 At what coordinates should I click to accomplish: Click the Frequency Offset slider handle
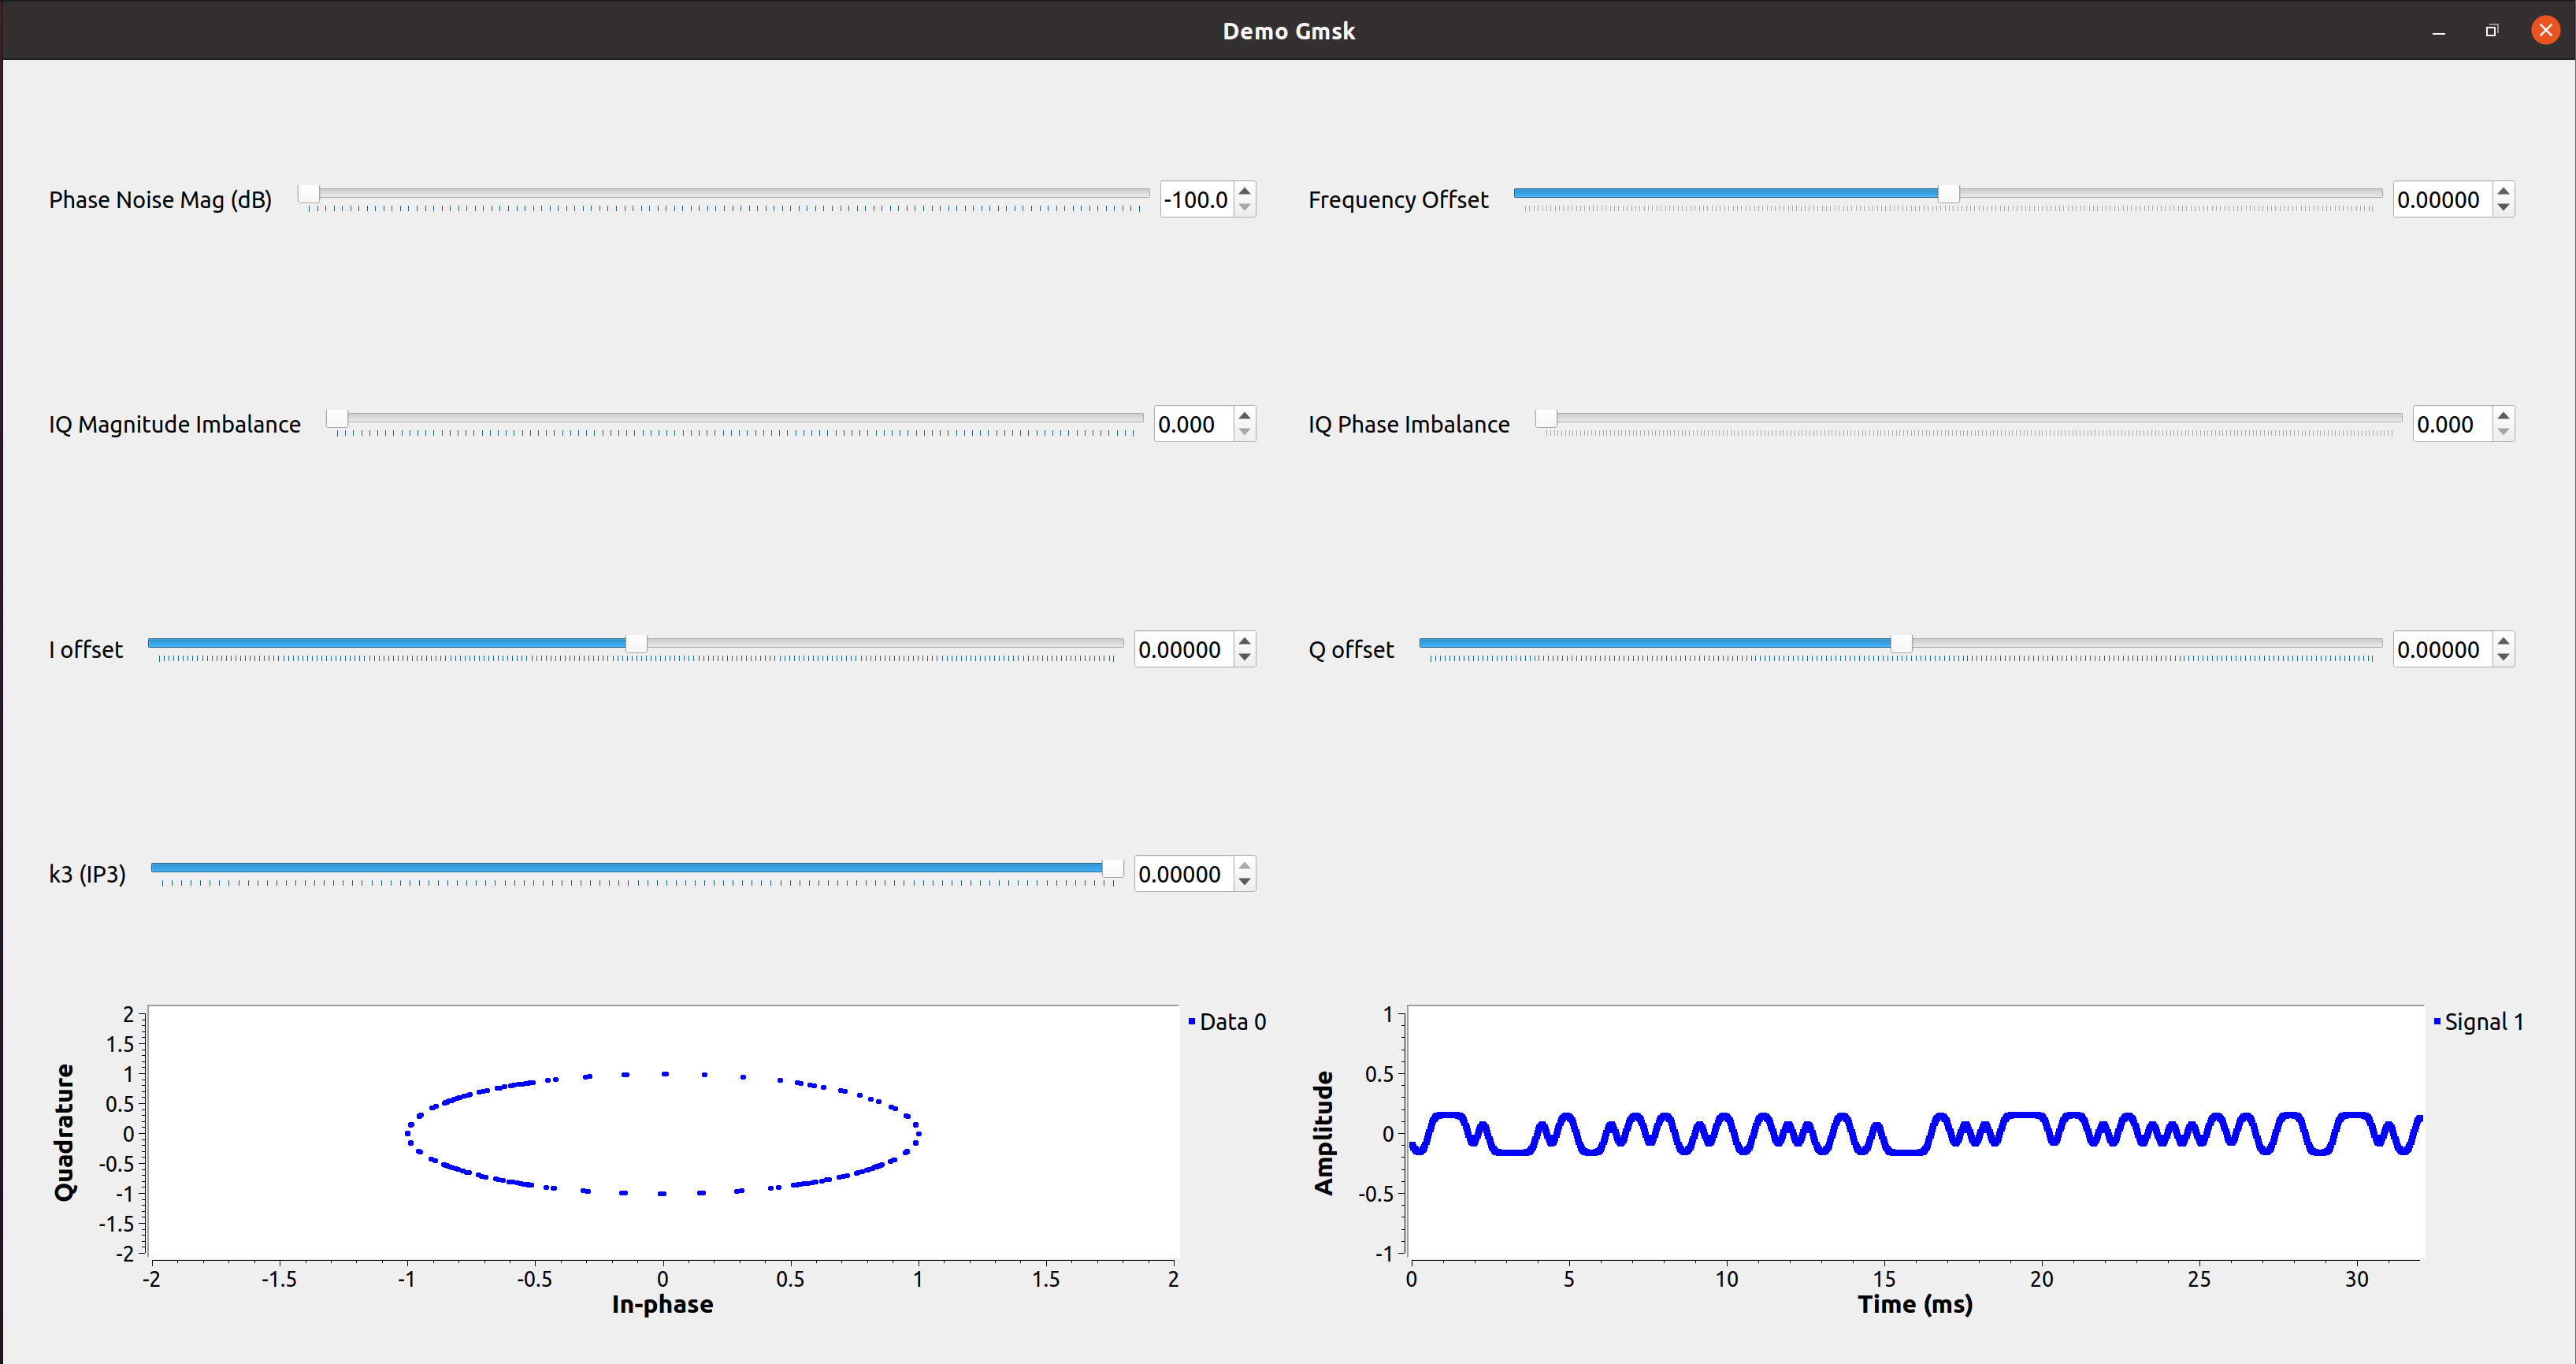pos(1948,193)
